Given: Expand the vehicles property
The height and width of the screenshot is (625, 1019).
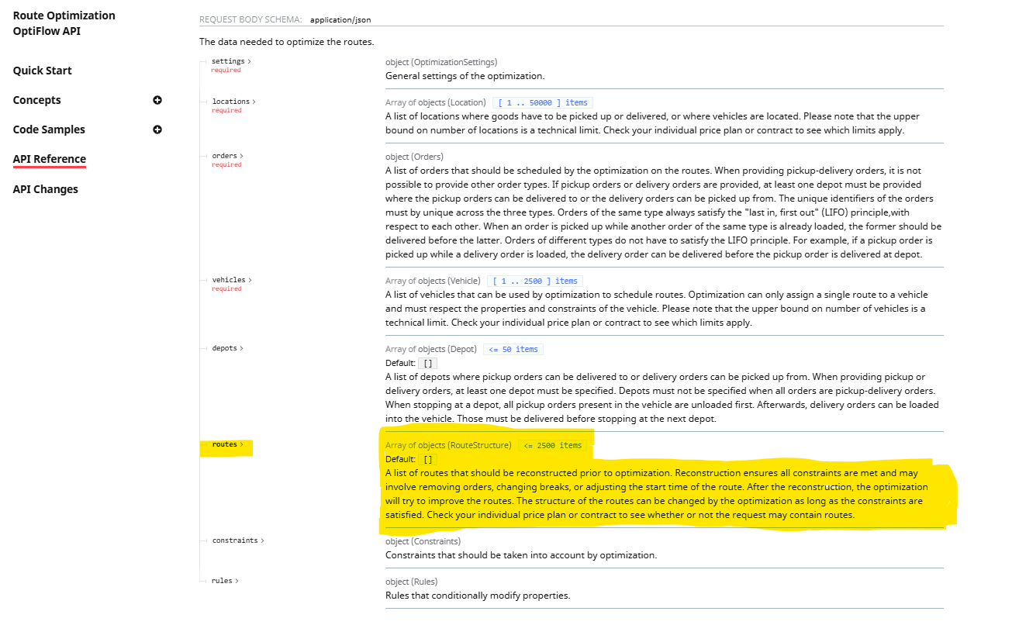Looking at the screenshot, I should tap(232, 280).
